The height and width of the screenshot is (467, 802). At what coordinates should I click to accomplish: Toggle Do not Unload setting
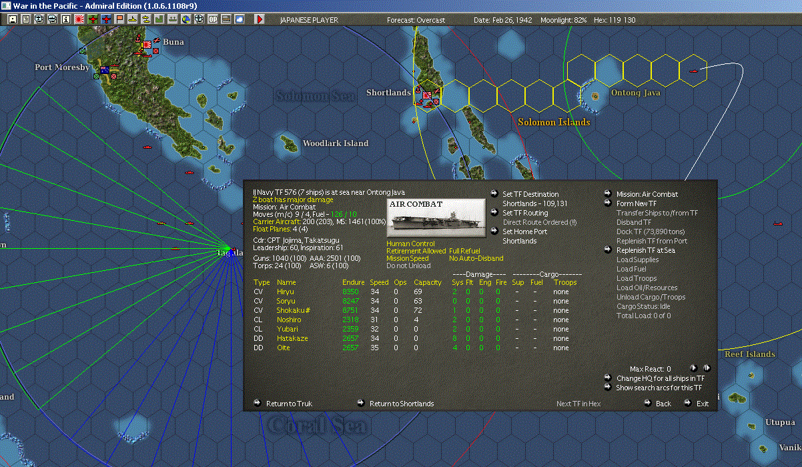(x=407, y=266)
